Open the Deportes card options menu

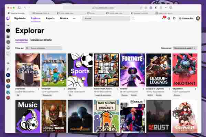click(x=91, y=89)
